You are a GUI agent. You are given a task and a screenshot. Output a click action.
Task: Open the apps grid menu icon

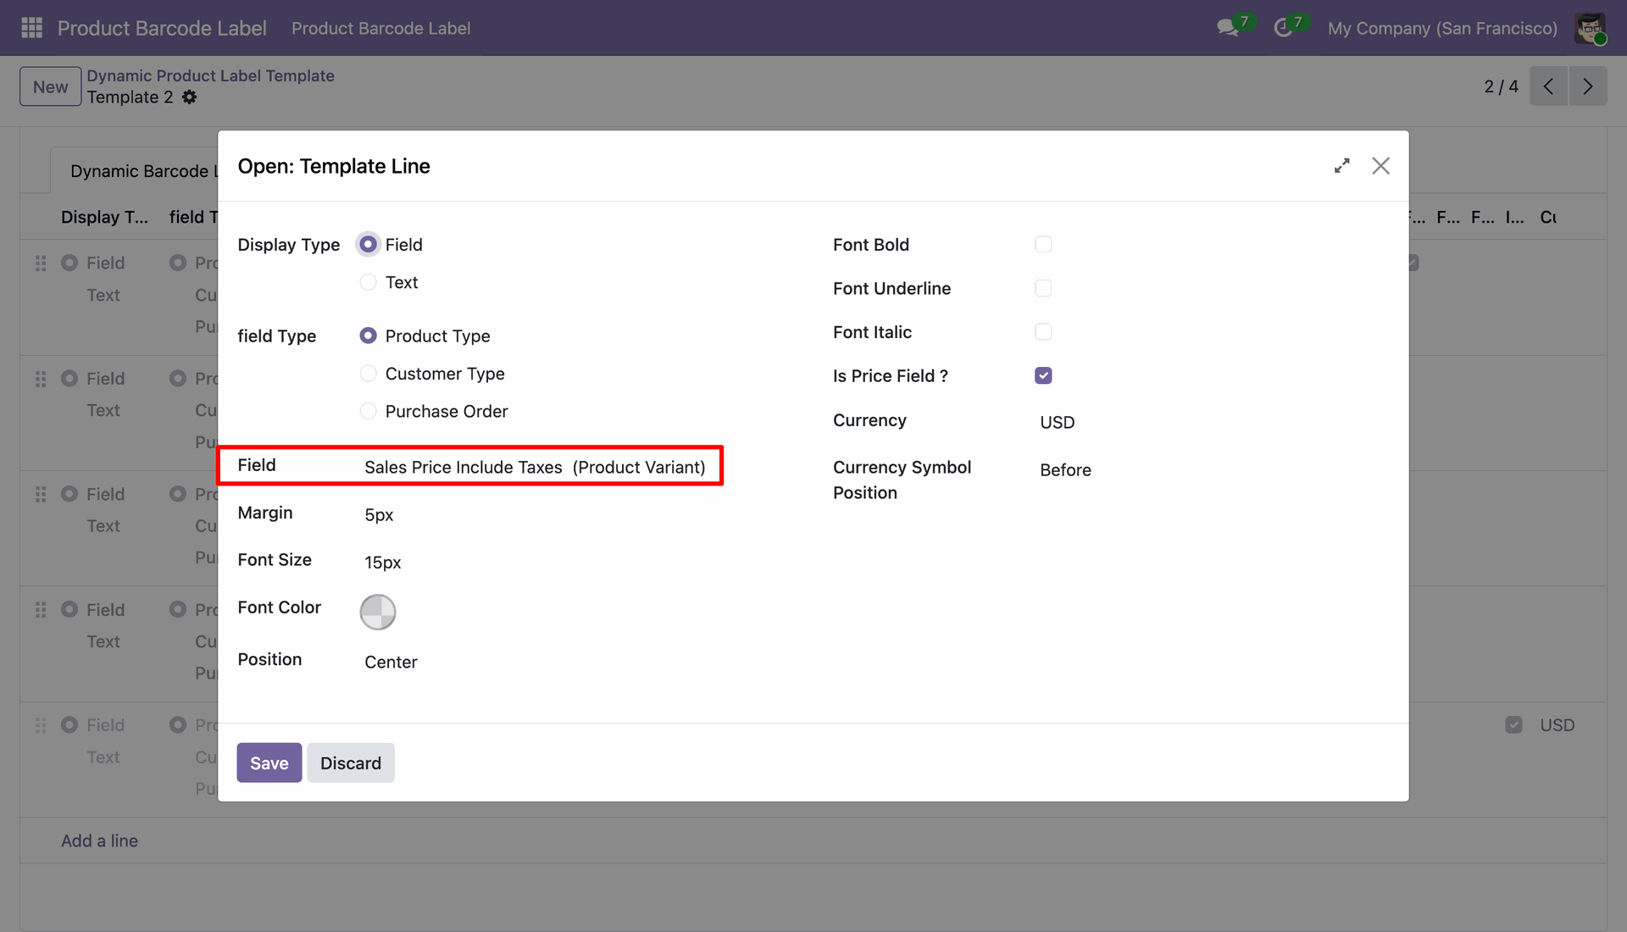31,28
